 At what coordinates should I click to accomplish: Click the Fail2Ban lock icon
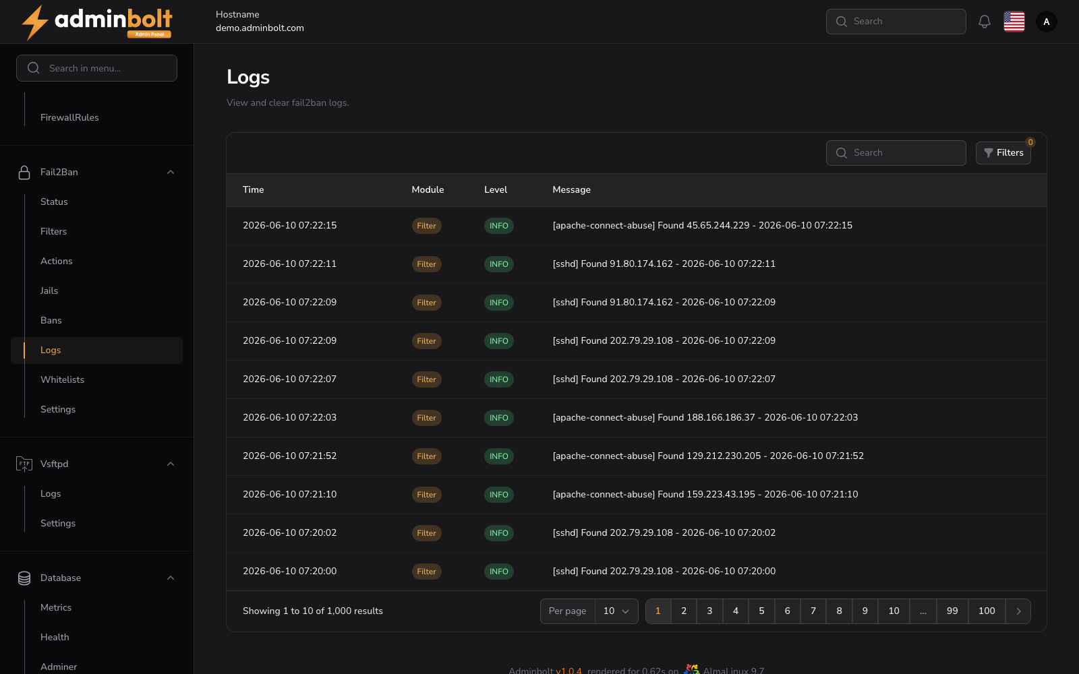click(x=24, y=173)
